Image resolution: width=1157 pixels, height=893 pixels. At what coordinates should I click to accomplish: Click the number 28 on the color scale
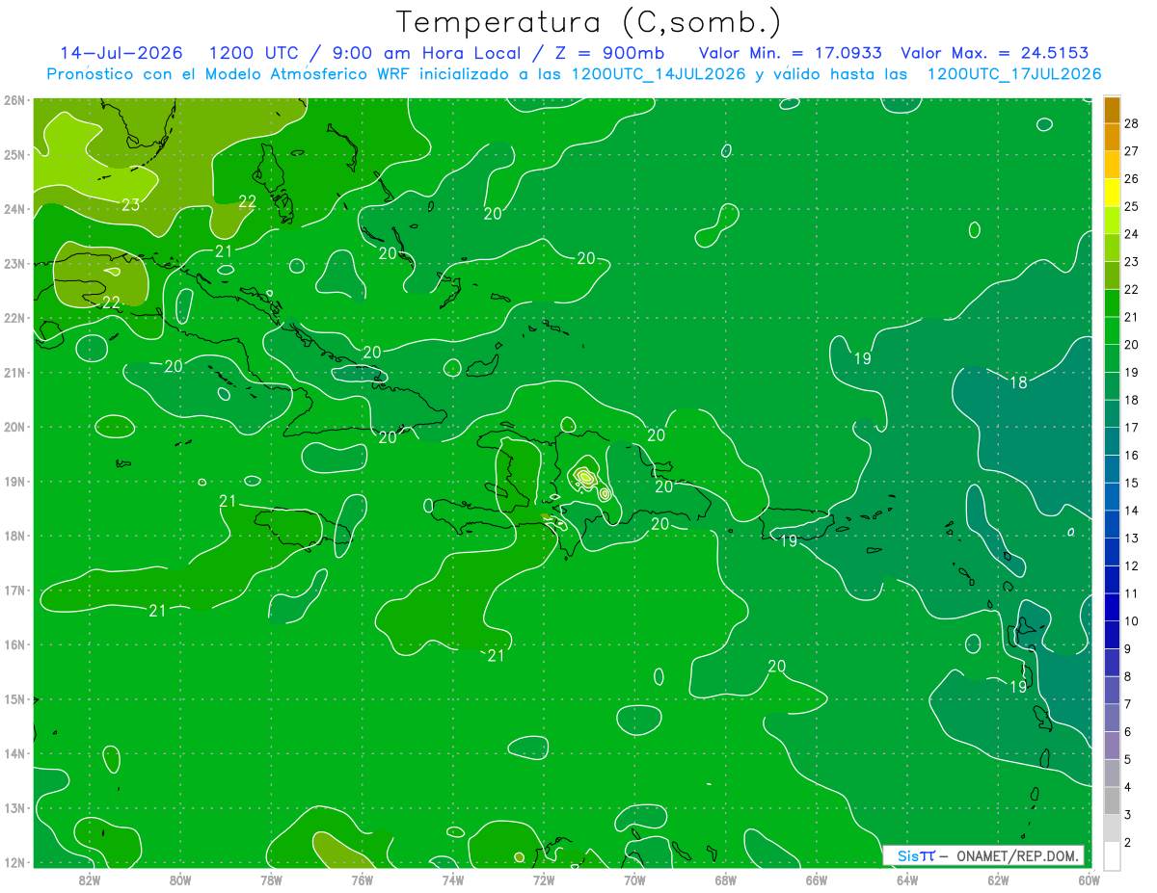1131,123
